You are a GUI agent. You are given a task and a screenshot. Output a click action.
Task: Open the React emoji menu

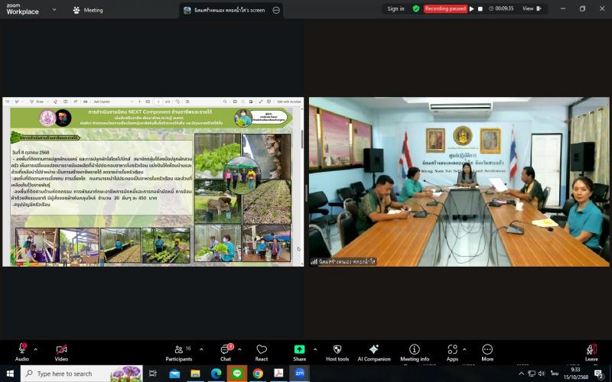[262, 352]
